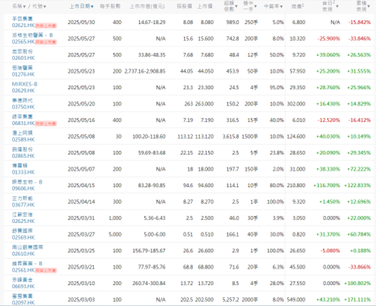Open stock code 06693.HK link
This screenshot has width=376, height=306.
click(x=23, y=286)
